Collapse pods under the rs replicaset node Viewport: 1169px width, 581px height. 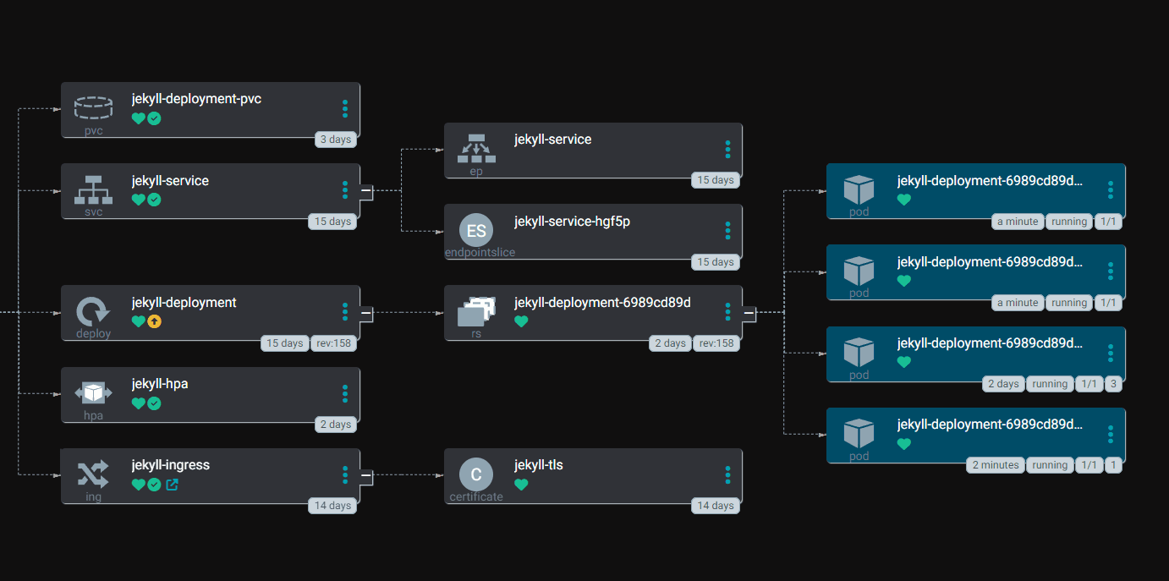pos(749,313)
